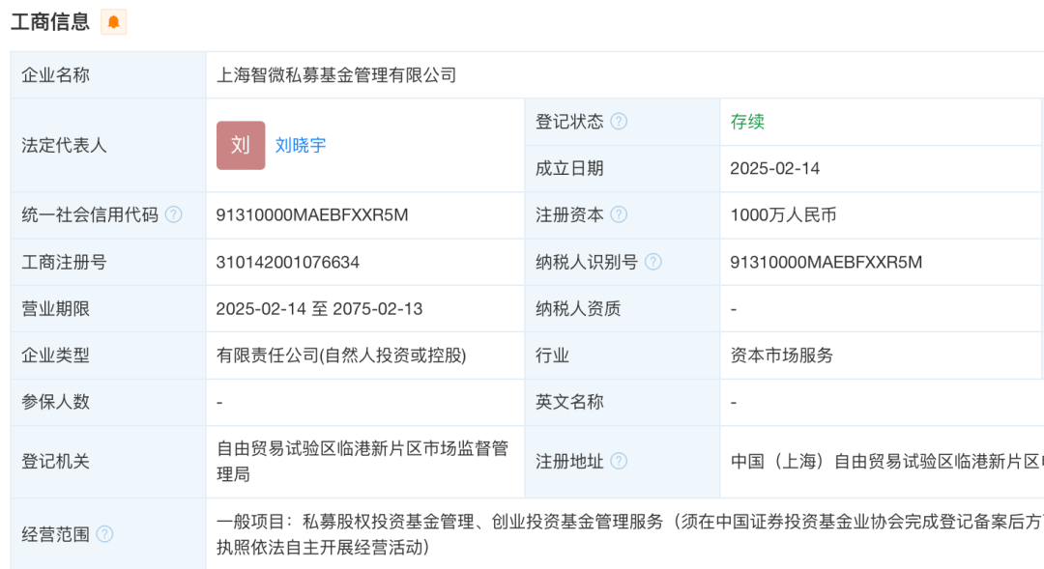The image size is (1044, 569).
Task: Click company type 有限责任公司(自然人投资或控股)
Action: (341, 356)
